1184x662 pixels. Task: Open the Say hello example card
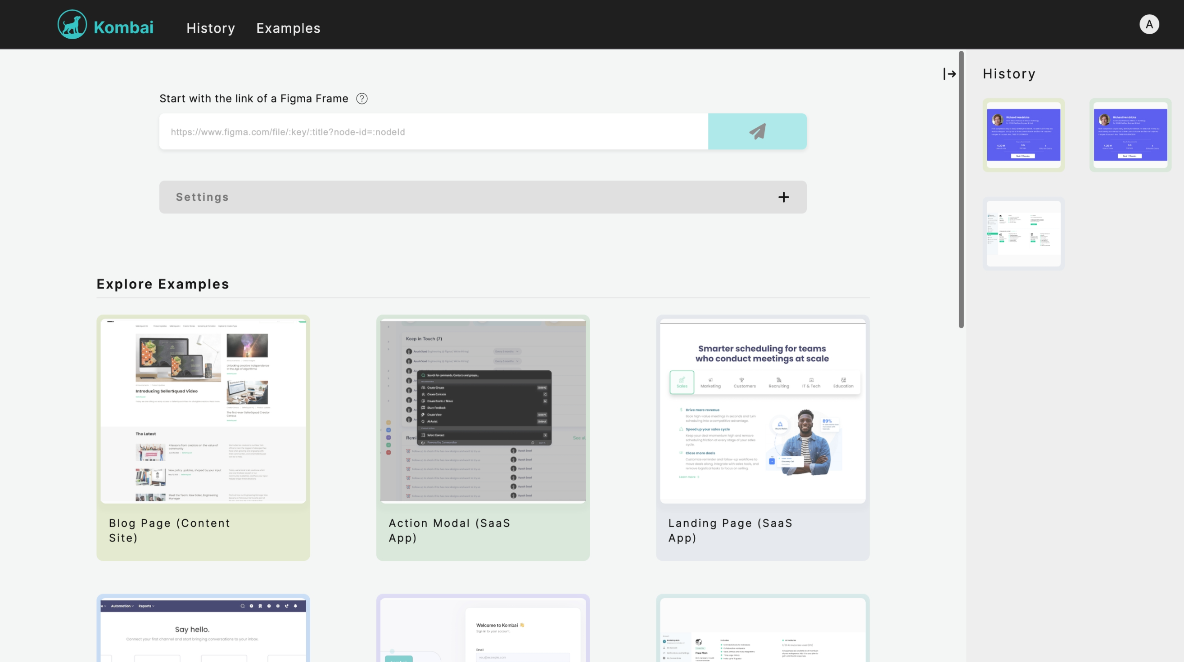[203, 628]
